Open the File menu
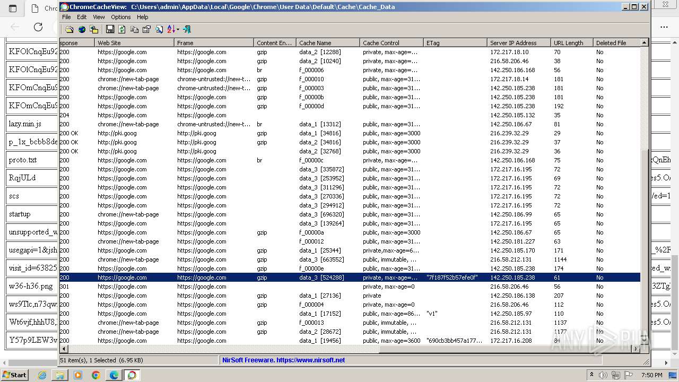 click(x=66, y=17)
